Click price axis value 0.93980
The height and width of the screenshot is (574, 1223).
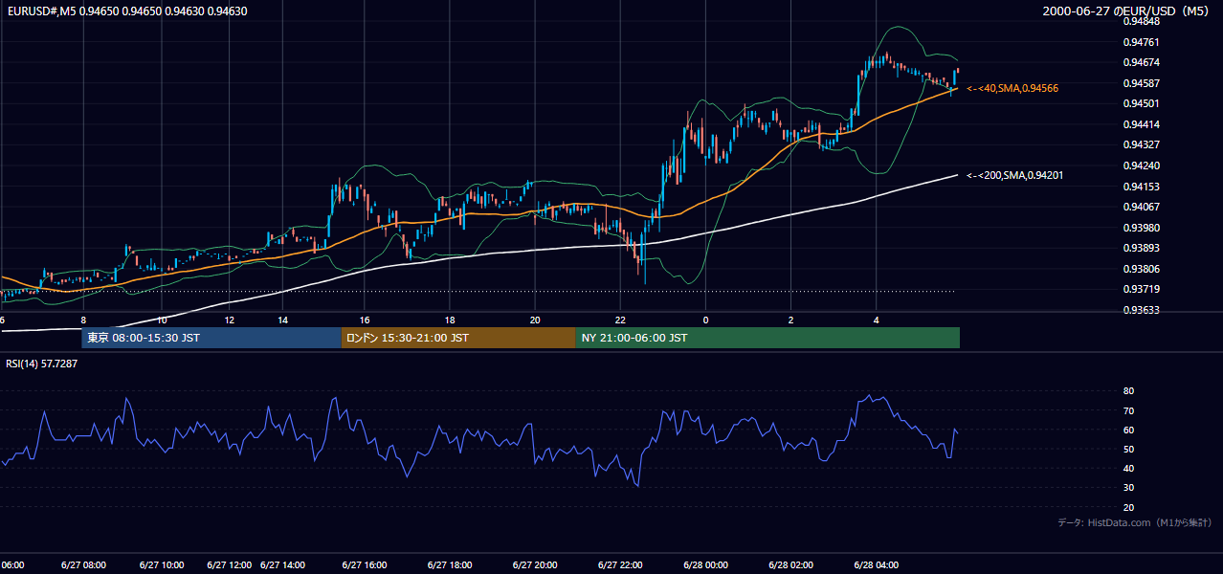tap(1141, 228)
